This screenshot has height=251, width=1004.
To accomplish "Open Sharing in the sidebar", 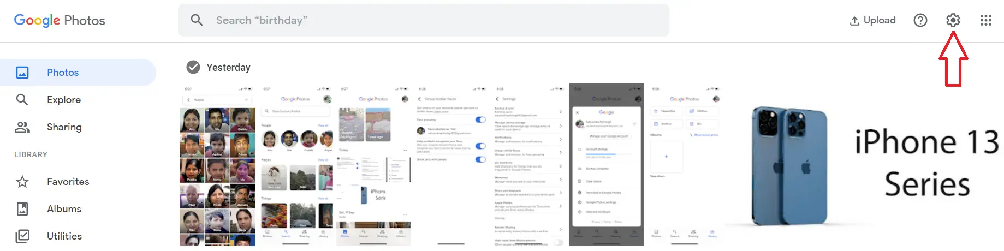I will click(78, 127).
